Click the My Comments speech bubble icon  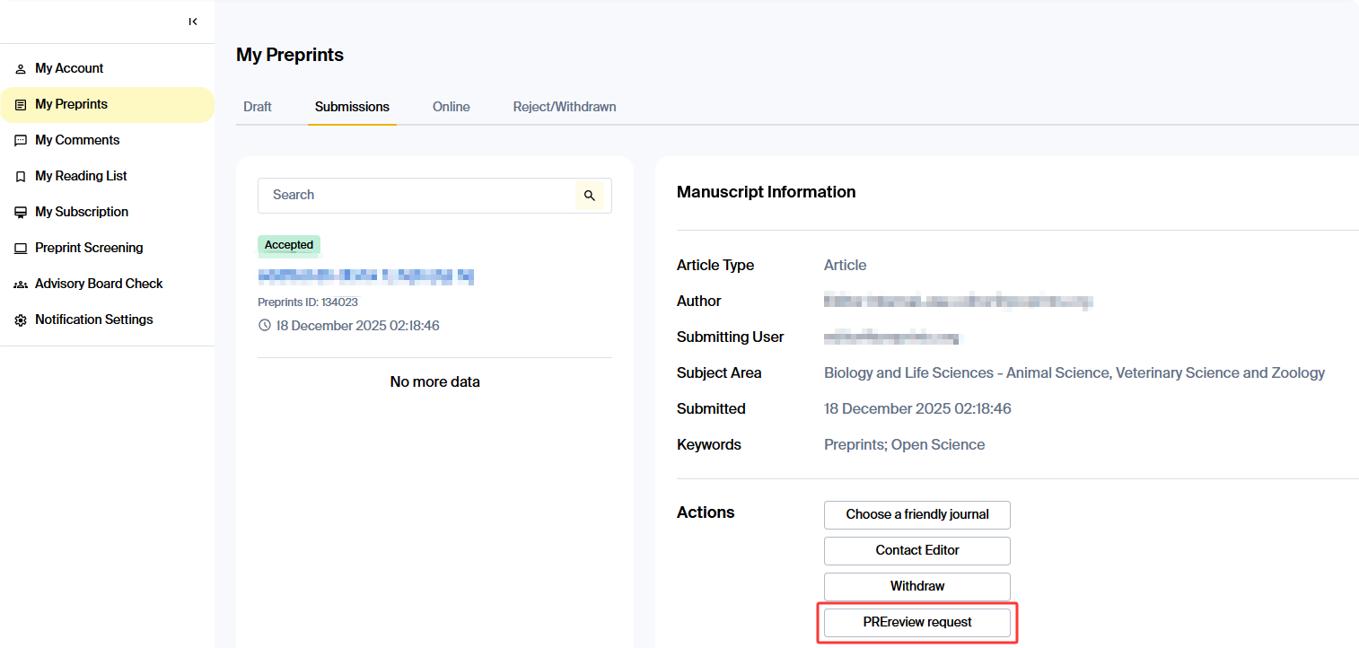tap(21, 141)
